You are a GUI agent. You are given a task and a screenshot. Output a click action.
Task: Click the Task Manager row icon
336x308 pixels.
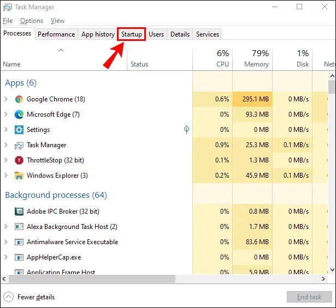click(19, 145)
